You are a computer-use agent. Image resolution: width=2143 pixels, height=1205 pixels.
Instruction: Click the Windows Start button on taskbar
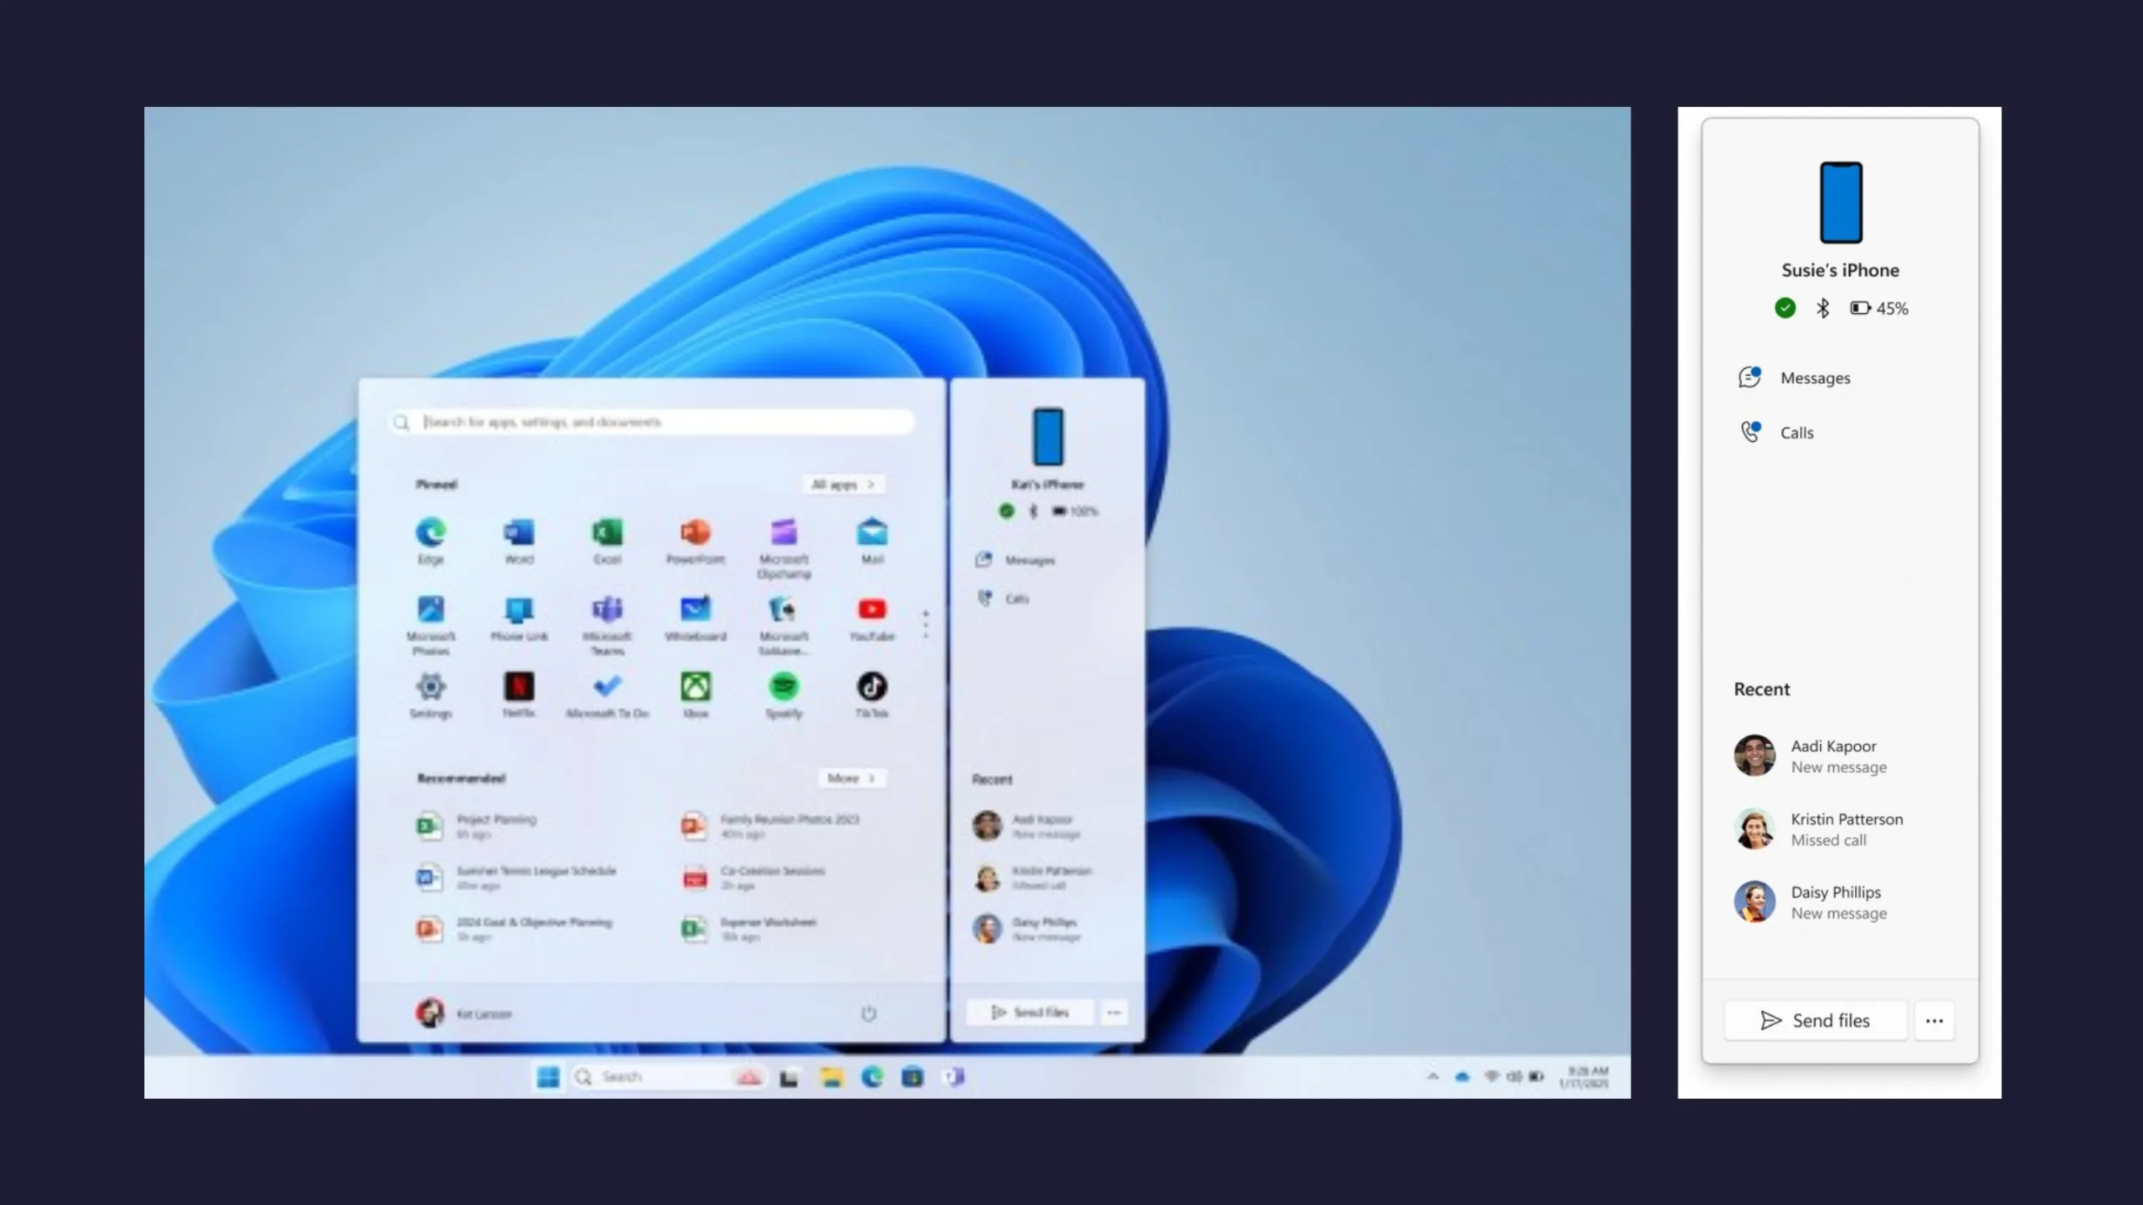coord(548,1077)
